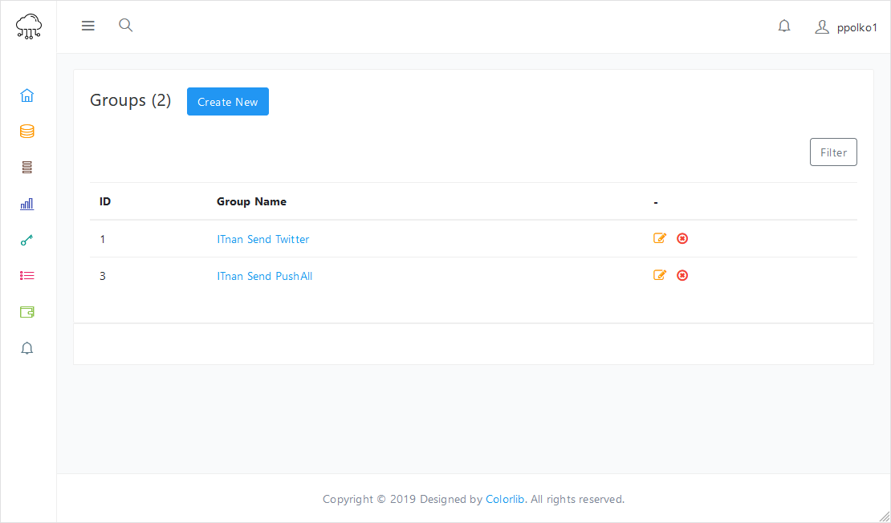Click the sidebar bell alerts icon

point(27,348)
